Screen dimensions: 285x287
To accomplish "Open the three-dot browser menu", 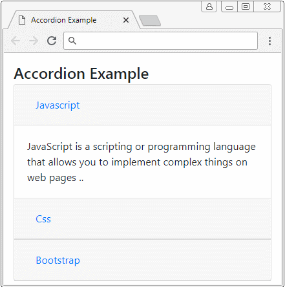I will click(x=269, y=41).
